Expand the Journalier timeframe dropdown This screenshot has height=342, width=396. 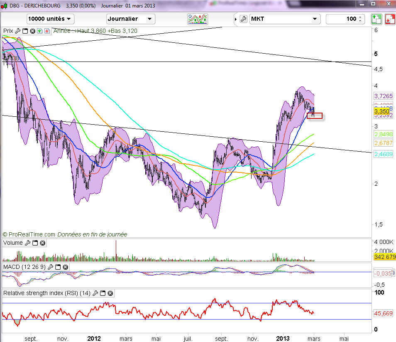pyautogui.click(x=131, y=19)
